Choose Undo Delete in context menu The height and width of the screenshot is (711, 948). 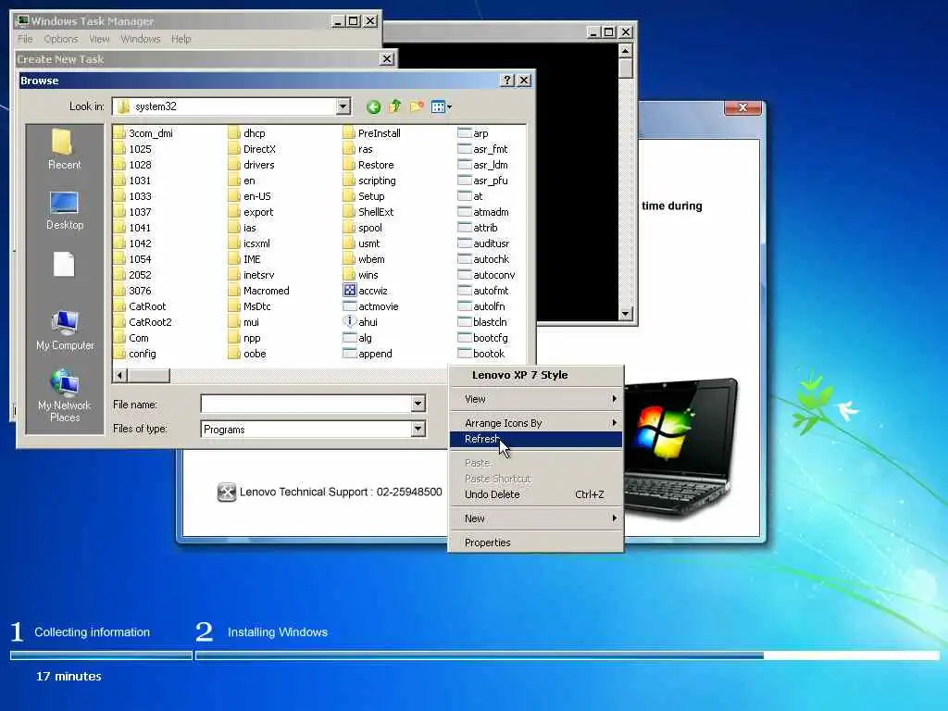coord(536,494)
